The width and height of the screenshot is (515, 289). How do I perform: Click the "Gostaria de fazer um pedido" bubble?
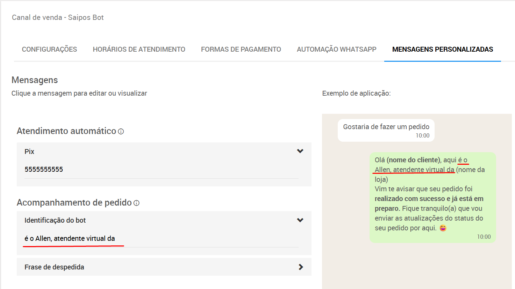point(386,130)
